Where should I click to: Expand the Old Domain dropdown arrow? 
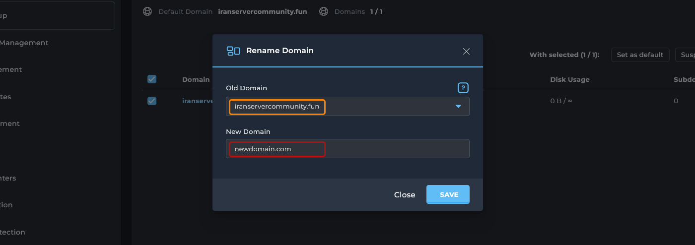pos(458,107)
